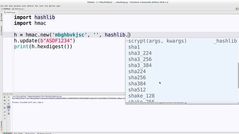
Task: Open the Refactor menu
Action: [30, 6]
